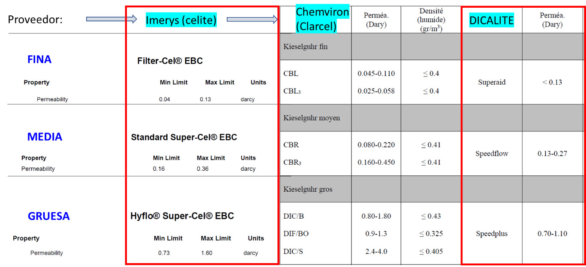Click the Densité (humide) column header

pyautogui.click(x=431, y=20)
